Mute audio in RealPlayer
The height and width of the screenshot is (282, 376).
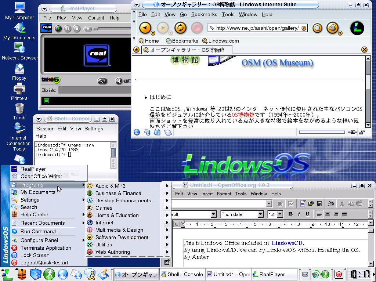click(119, 81)
